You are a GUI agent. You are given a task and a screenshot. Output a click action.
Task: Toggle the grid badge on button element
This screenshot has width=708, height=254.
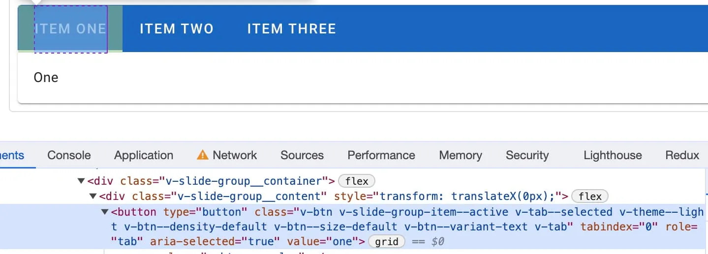click(x=387, y=242)
